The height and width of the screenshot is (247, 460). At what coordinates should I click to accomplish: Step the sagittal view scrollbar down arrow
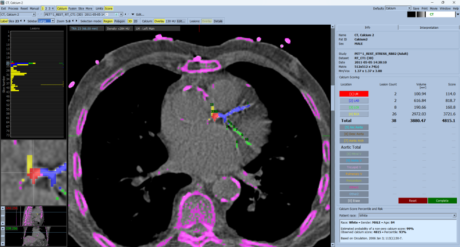3,224
